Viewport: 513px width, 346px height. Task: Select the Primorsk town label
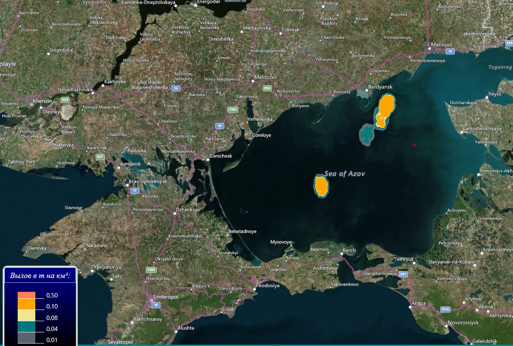click(x=342, y=92)
